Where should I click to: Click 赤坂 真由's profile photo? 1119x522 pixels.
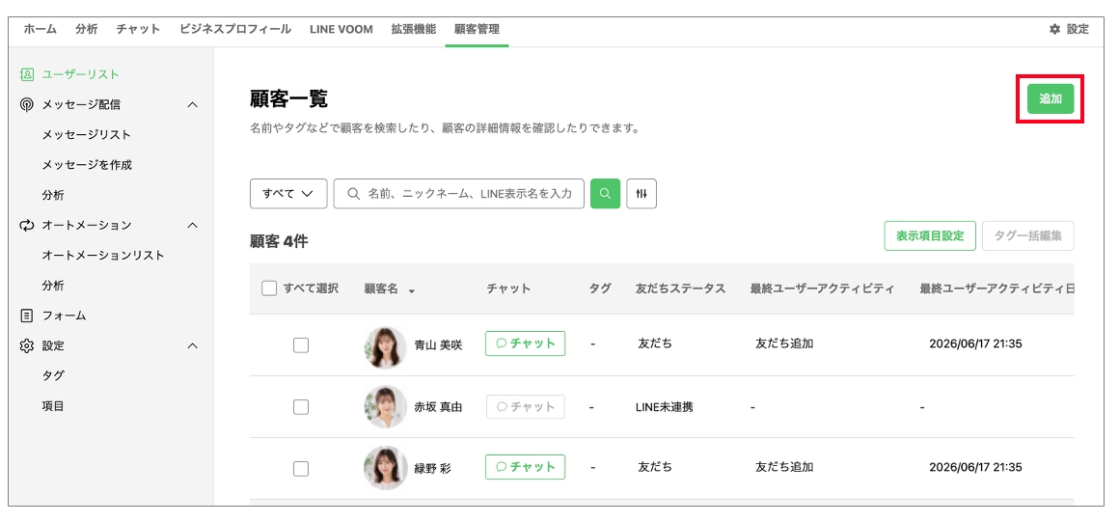pyautogui.click(x=385, y=407)
